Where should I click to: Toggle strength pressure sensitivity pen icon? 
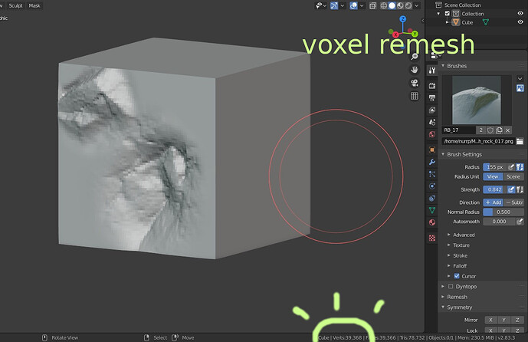point(511,189)
